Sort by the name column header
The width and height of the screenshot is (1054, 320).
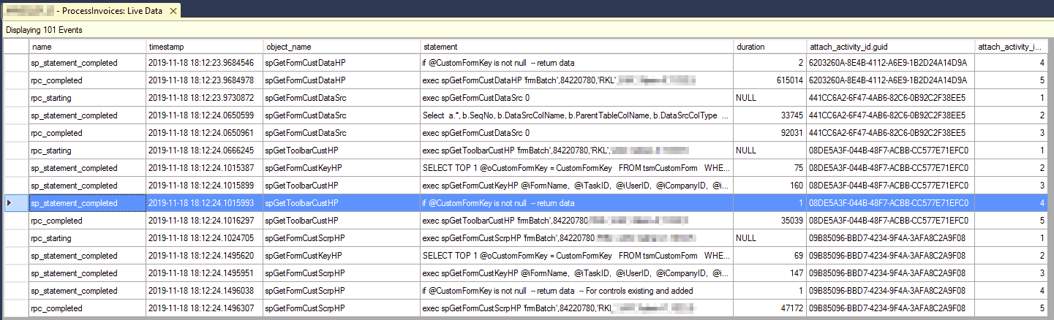86,46
